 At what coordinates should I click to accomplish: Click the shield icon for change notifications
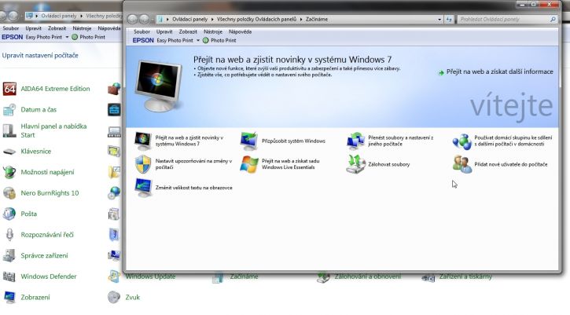tap(143, 164)
